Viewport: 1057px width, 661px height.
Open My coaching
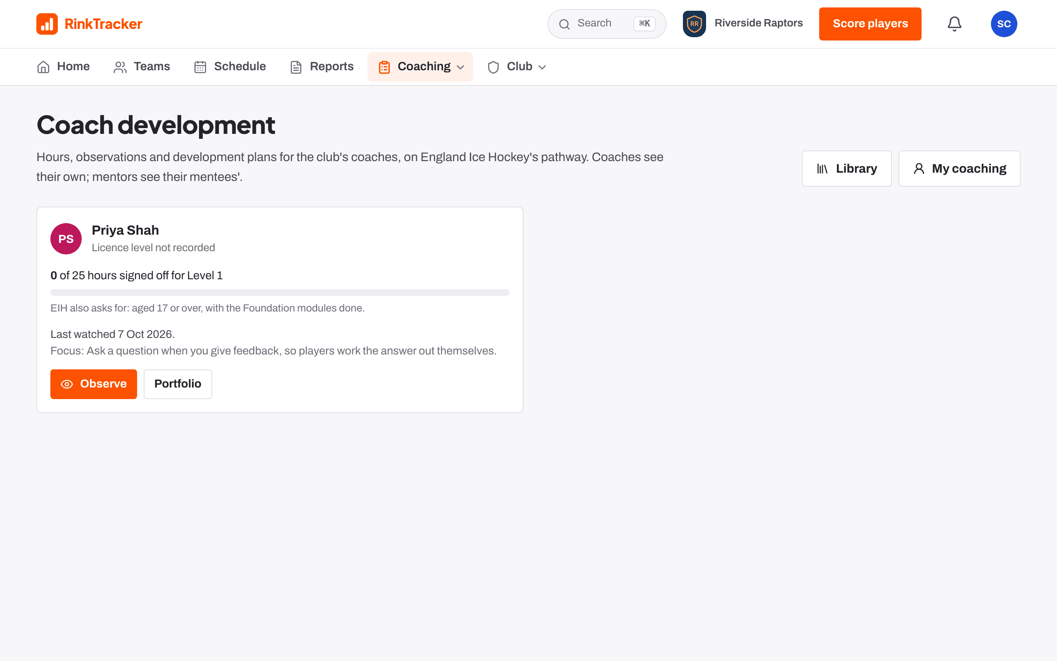point(959,169)
